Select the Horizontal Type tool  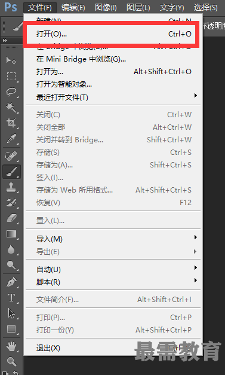[11, 298]
